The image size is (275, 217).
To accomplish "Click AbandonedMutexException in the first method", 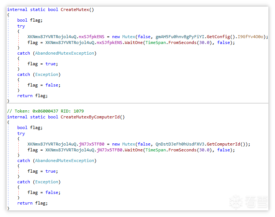I will click(x=64, y=53).
